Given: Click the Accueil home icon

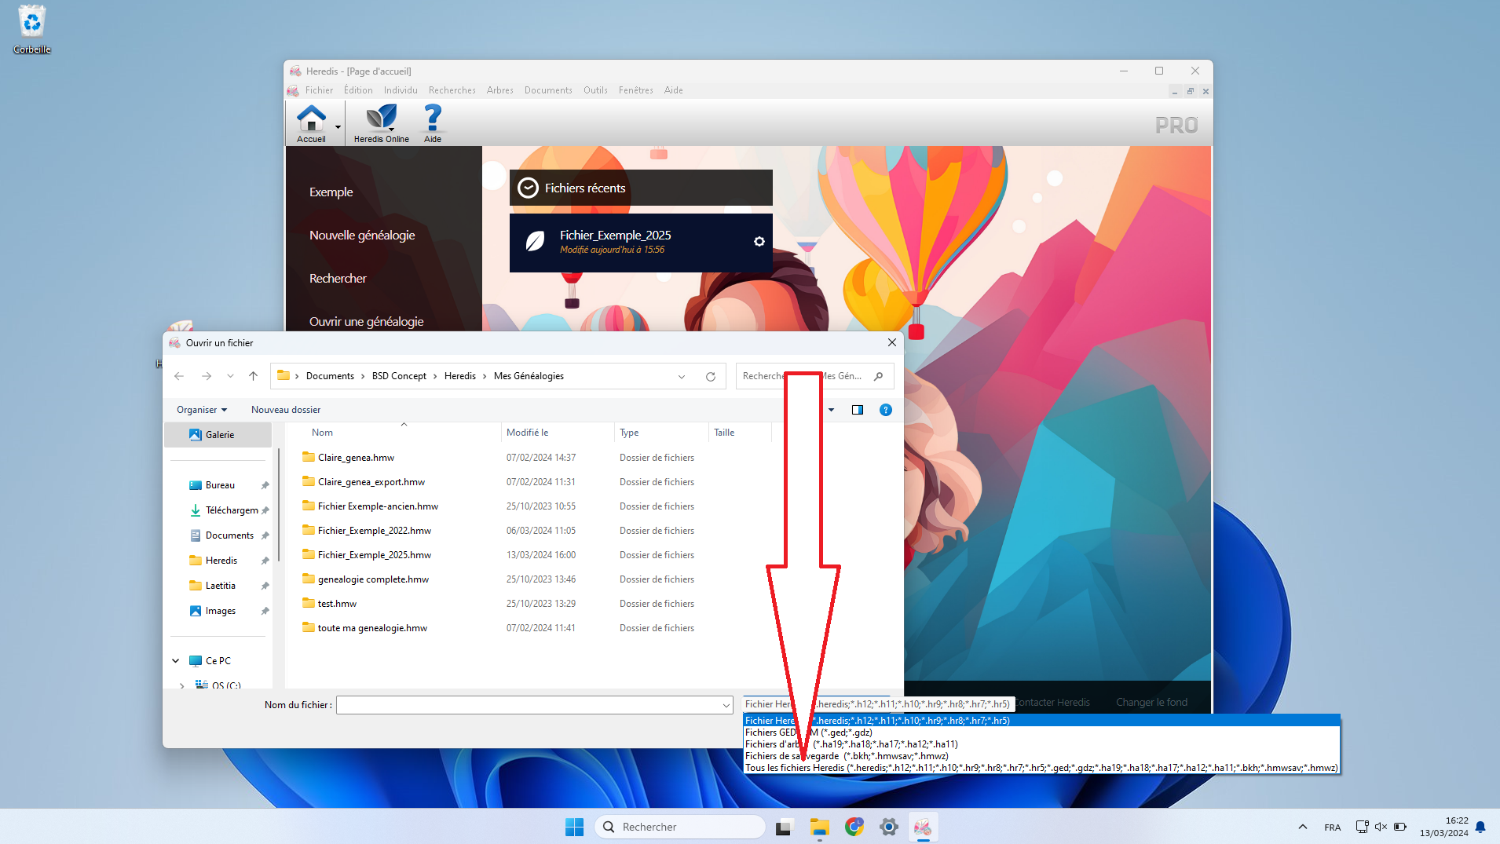Looking at the screenshot, I should (x=311, y=119).
